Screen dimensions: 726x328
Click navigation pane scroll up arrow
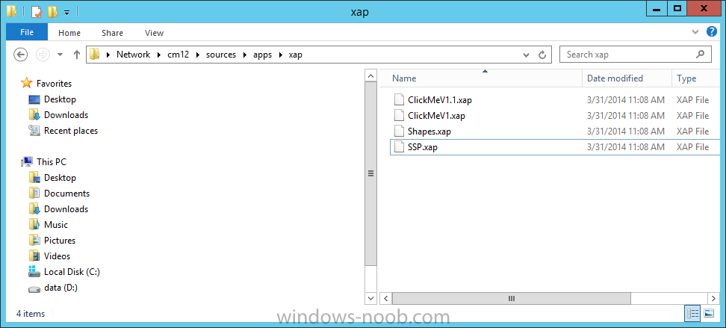[370, 75]
